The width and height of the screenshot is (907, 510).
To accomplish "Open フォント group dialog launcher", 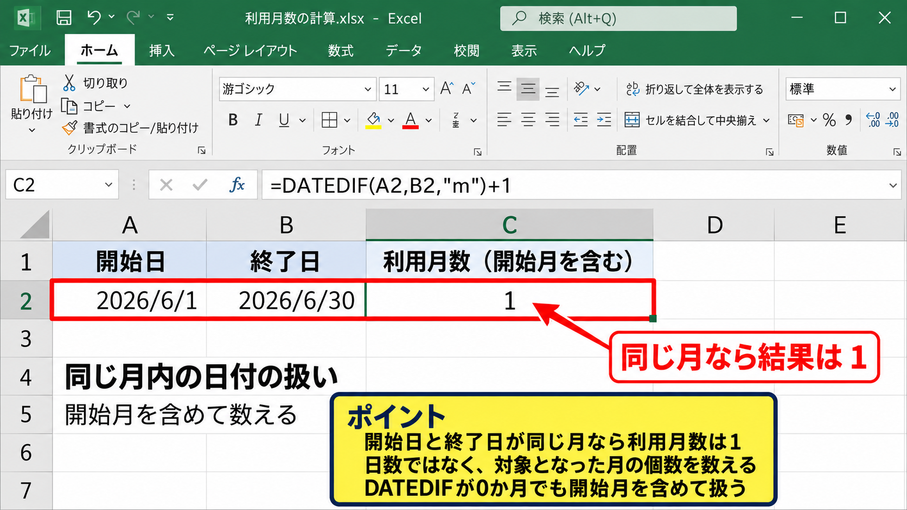I will [x=477, y=152].
